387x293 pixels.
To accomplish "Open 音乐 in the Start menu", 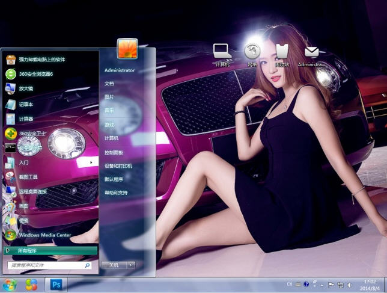I will (109, 111).
